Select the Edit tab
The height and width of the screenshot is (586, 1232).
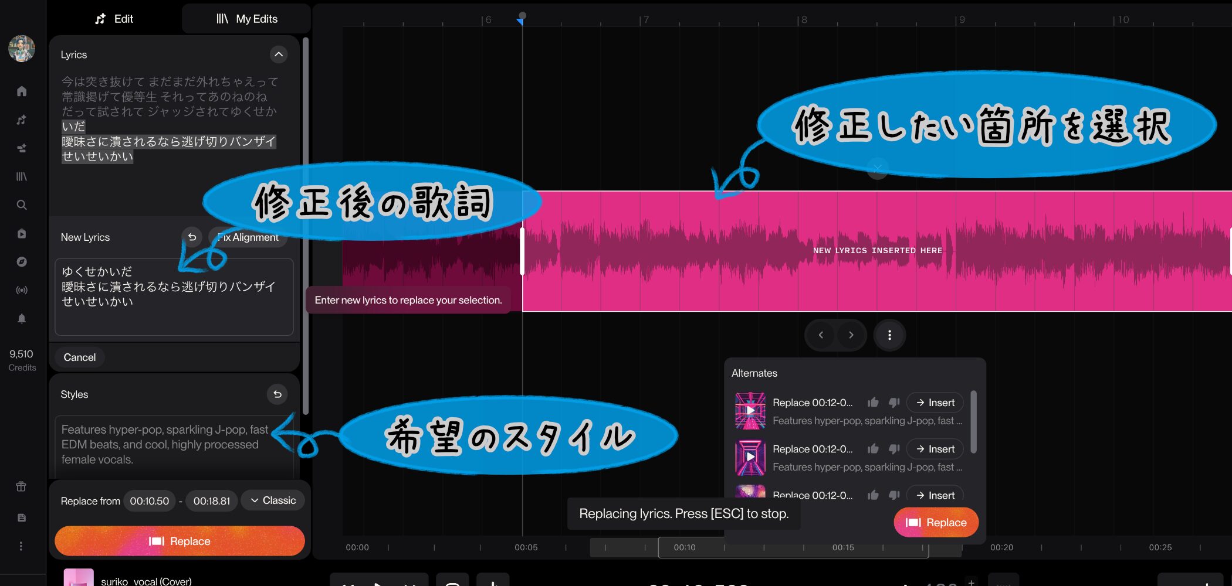[x=114, y=19]
